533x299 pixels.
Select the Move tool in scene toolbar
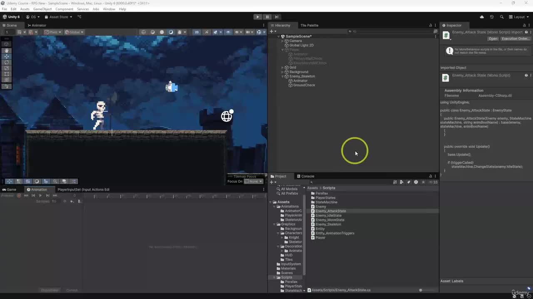(6, 56)
